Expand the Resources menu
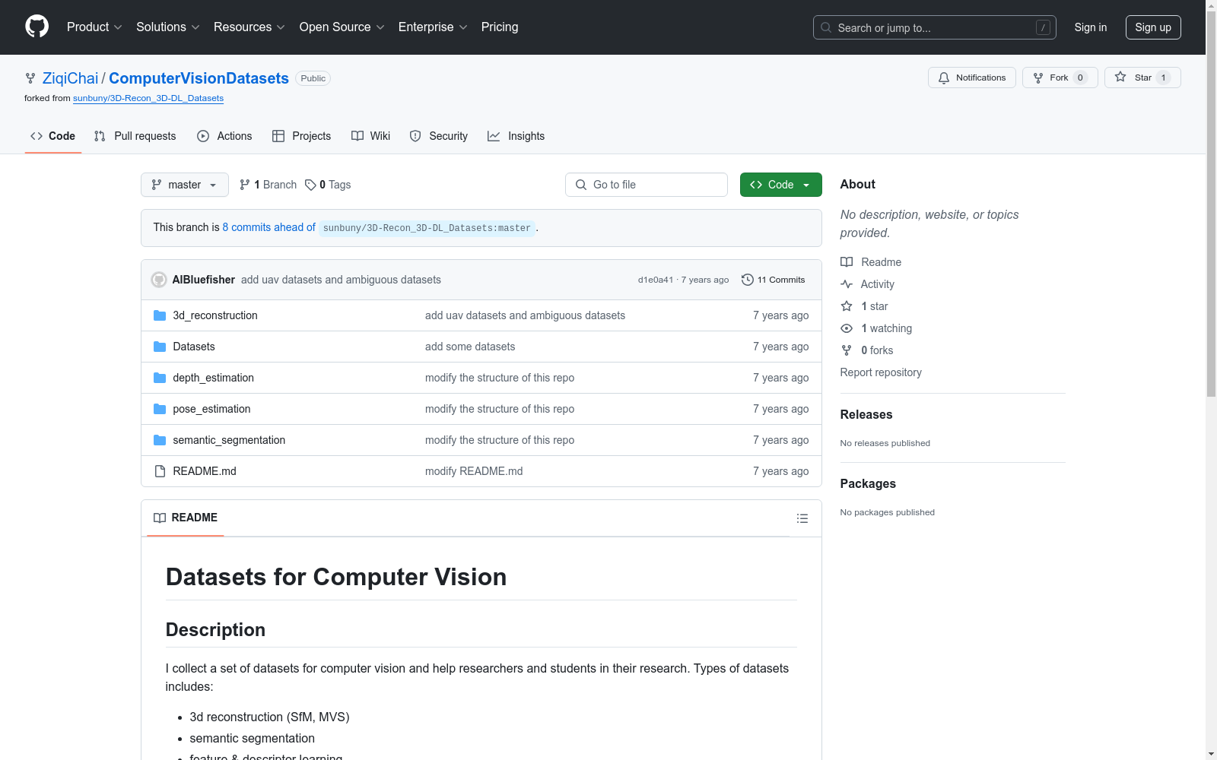1217x760 pixels. tap(249, 27)
